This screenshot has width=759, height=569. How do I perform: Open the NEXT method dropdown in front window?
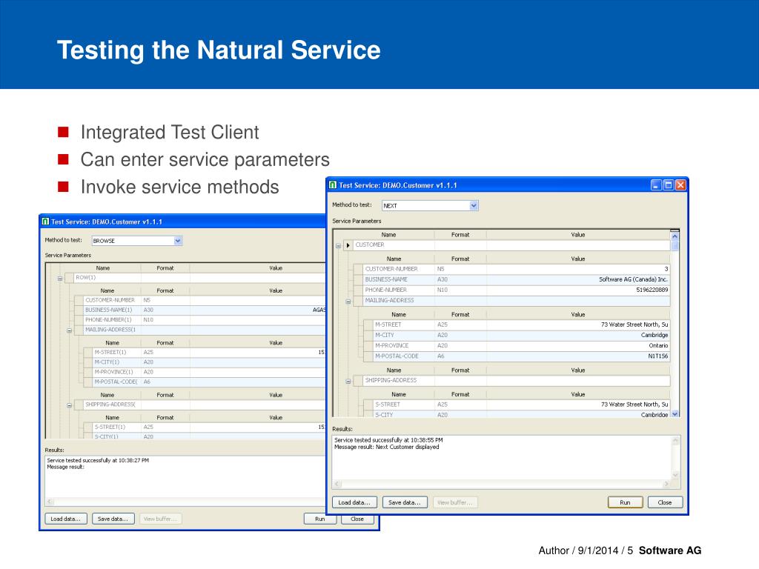(474, 206)
